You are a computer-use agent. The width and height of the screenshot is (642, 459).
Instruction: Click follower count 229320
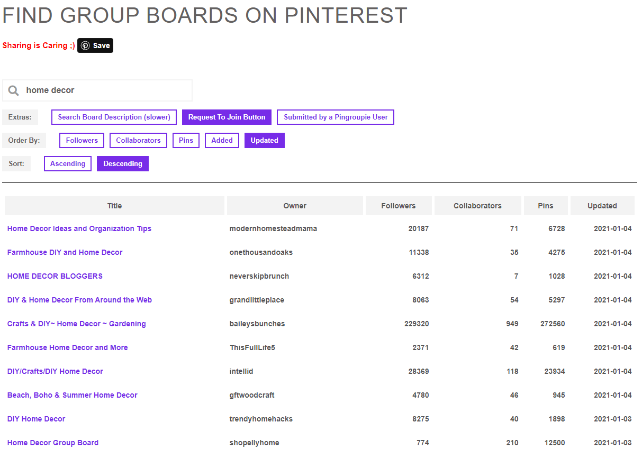[417, 324]
